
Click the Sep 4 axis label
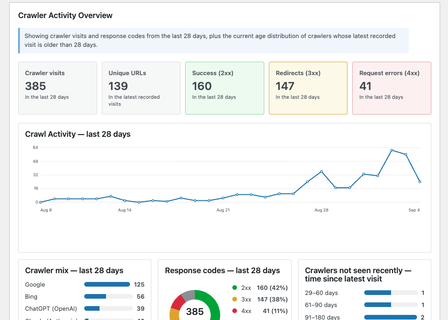click(414, 210)
